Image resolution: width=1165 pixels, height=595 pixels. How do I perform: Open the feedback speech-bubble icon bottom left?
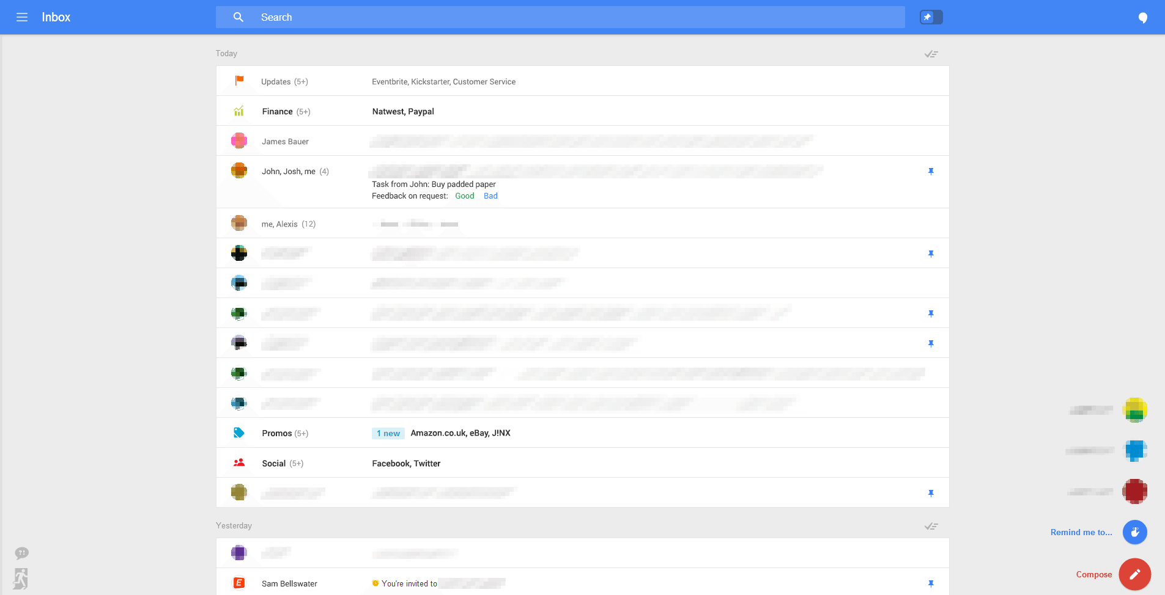[x=22, y=553]
